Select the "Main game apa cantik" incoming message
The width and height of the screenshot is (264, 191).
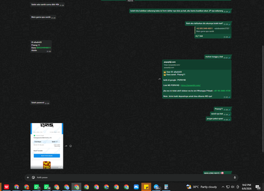click(x=43, y=17)
